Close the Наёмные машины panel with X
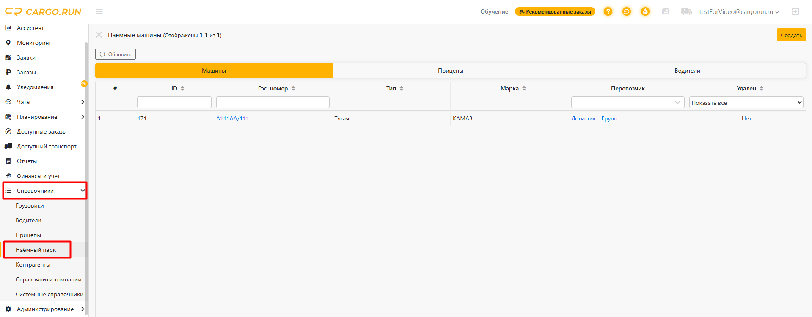 coord(99,35)
